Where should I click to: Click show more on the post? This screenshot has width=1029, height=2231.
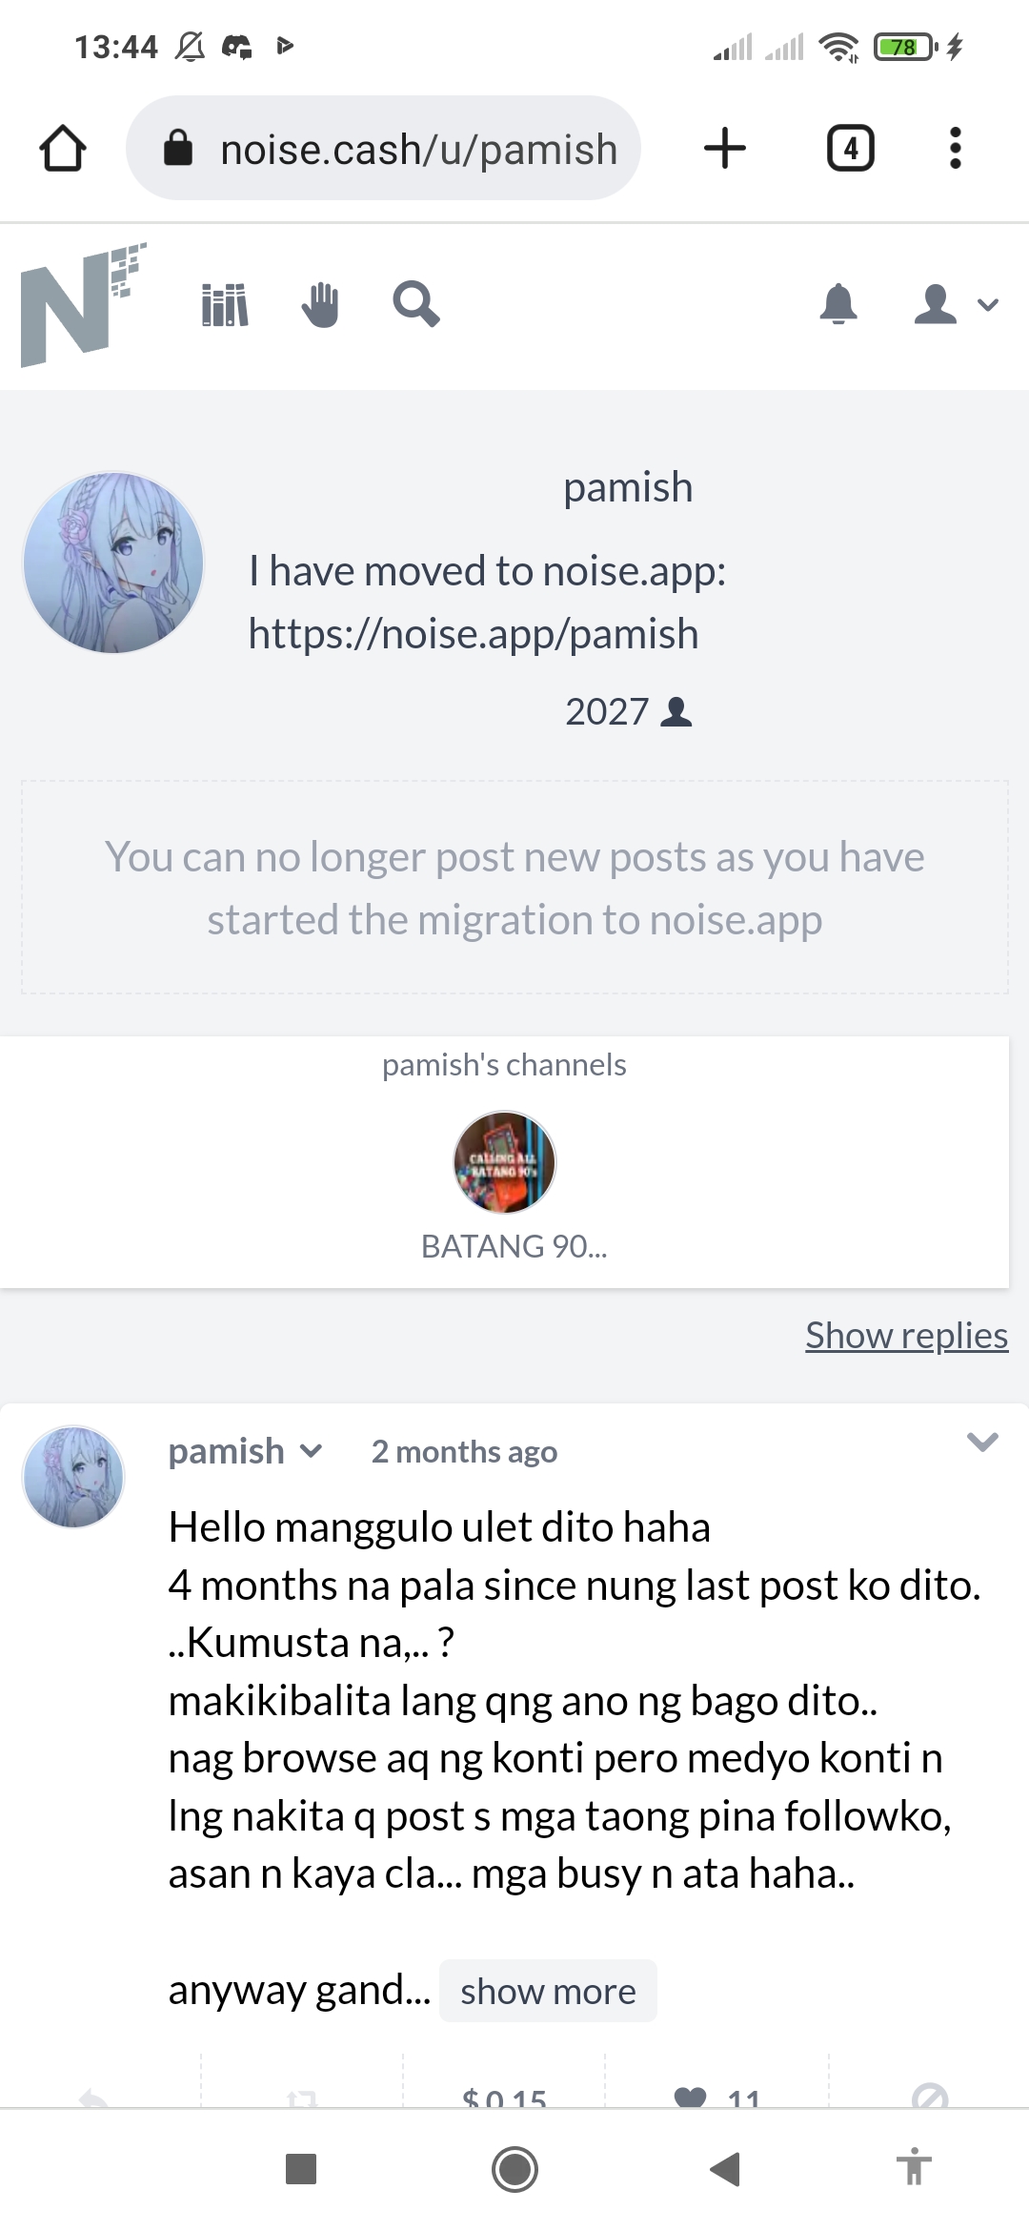(548, 1991)
